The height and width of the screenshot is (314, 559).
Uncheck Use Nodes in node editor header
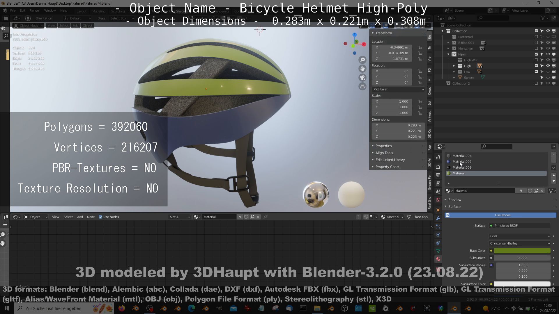[x=100, y=217]
